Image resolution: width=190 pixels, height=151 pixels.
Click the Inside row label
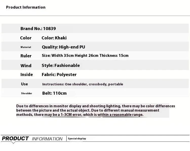pos(27,74)
